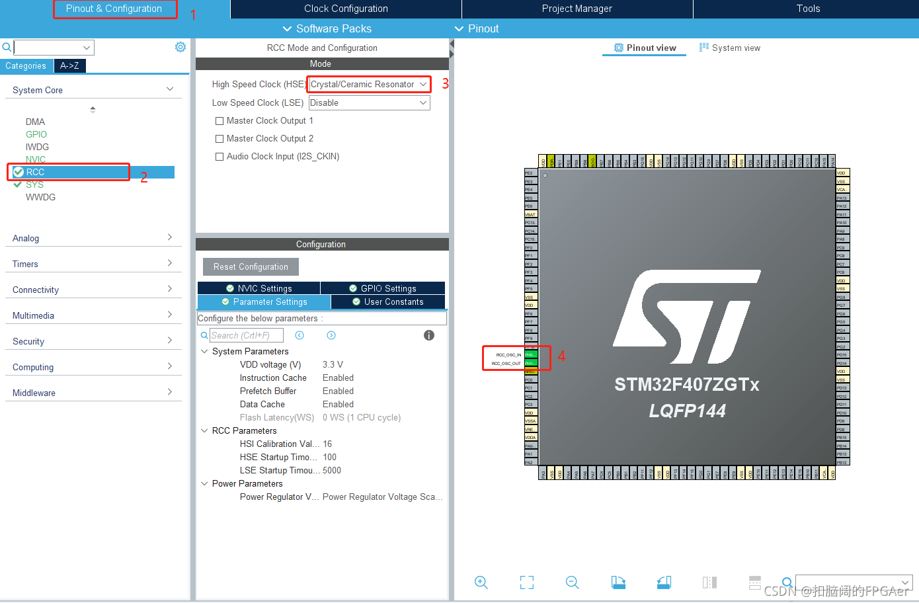Expand the Analog category
Viewport: 919px width, 603px height.
pyautogui.click(x=170, y=237)
